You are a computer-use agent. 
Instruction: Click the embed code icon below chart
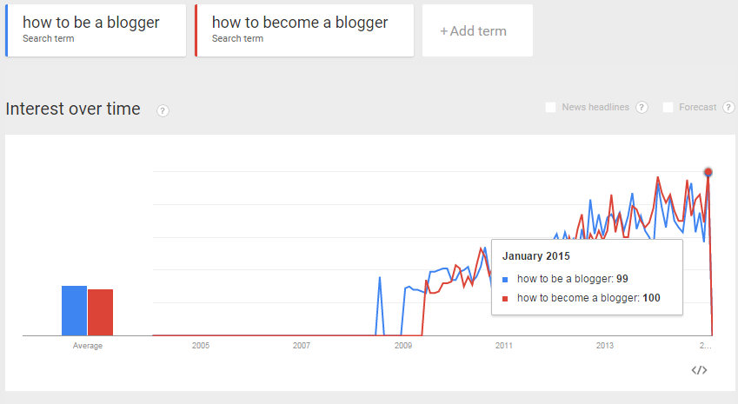click(699, 370)
